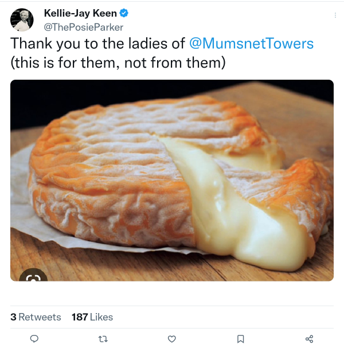Click the visual search lens icon on image
Viewport: 344px width, 344px height.
33,277
